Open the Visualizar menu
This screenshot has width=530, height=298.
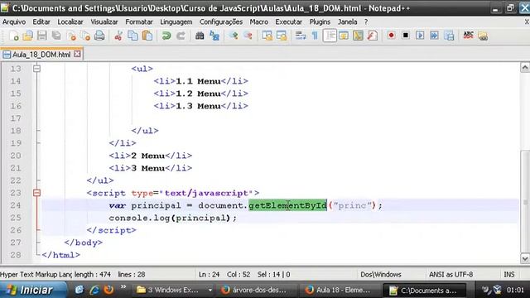(104, 22)
